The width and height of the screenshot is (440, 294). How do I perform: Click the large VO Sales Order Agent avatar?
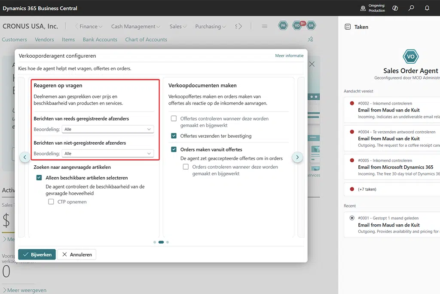tap(410, 56)
